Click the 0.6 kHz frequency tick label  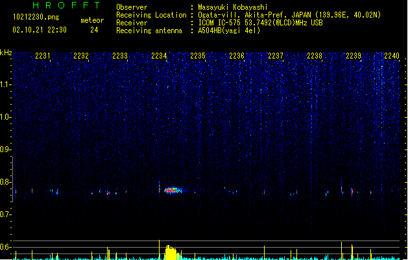(5, 247)
